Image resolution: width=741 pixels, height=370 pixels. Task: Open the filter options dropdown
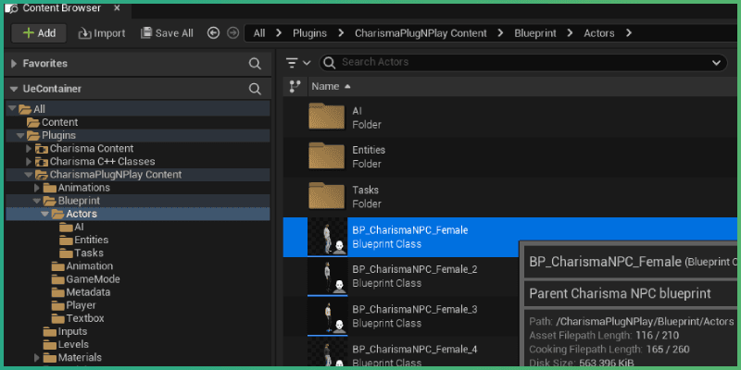click(298, 62)
